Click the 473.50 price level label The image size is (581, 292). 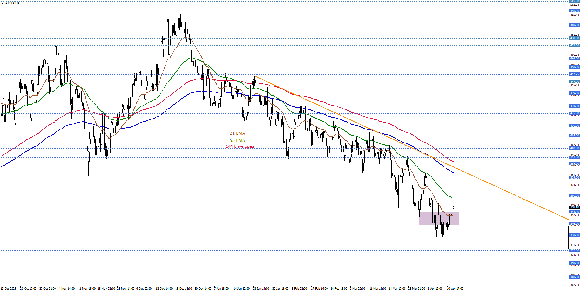click(x=574, y=45)
